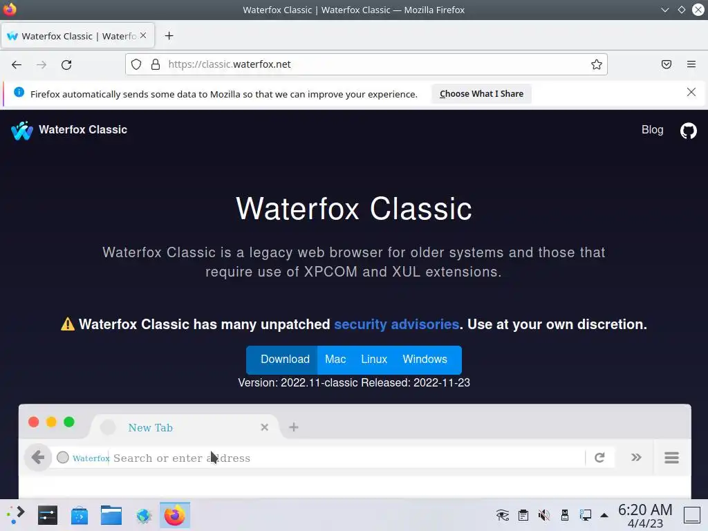Close the Waterfox Classic tab

143,36
